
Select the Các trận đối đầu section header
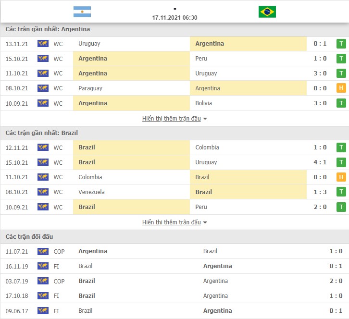174,237
